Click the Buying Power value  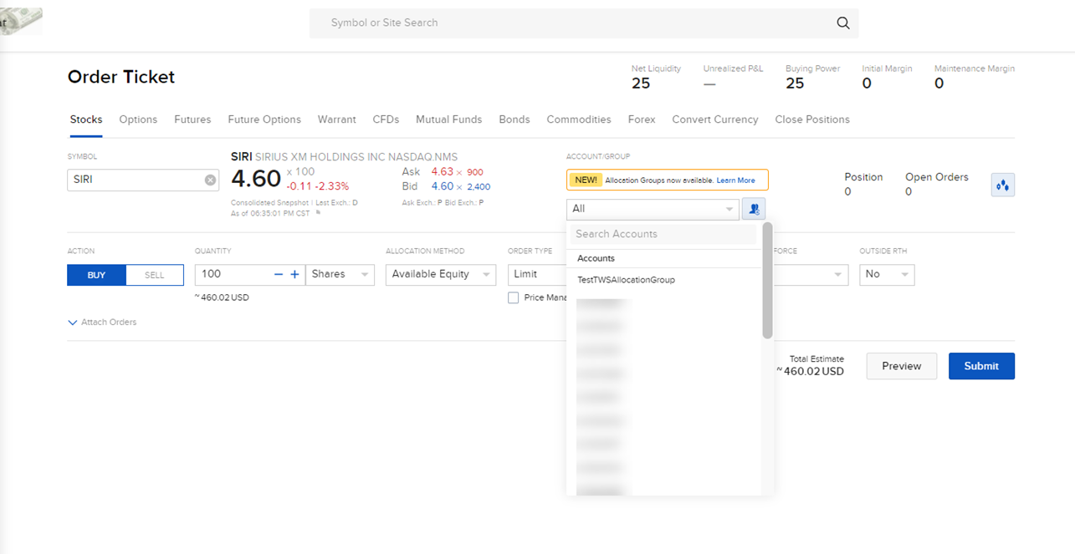pos(795,84)
